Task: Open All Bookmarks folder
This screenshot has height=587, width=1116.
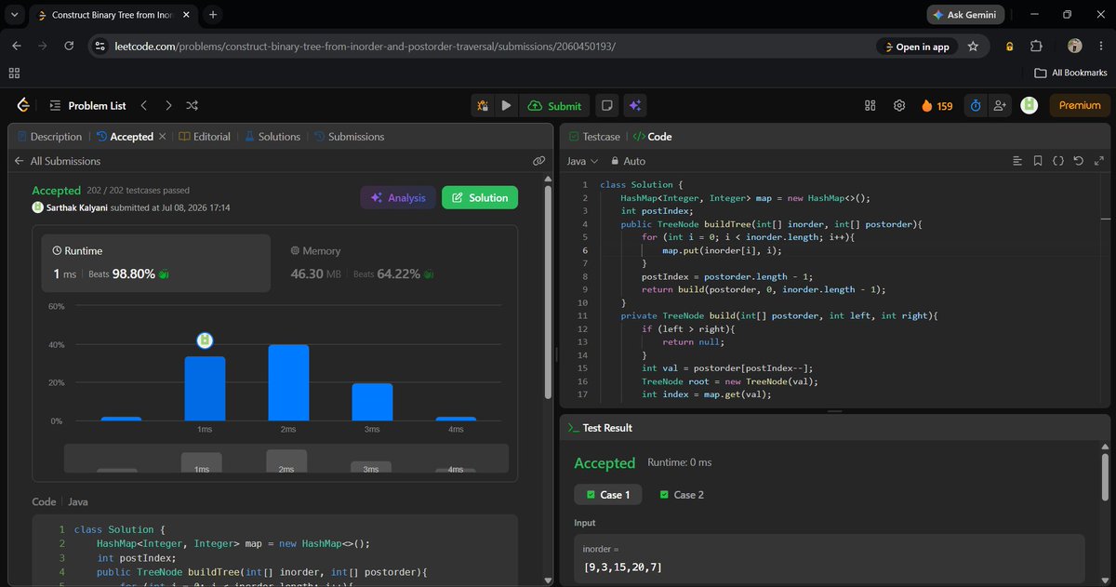Action: click(x=1071, y=73)
